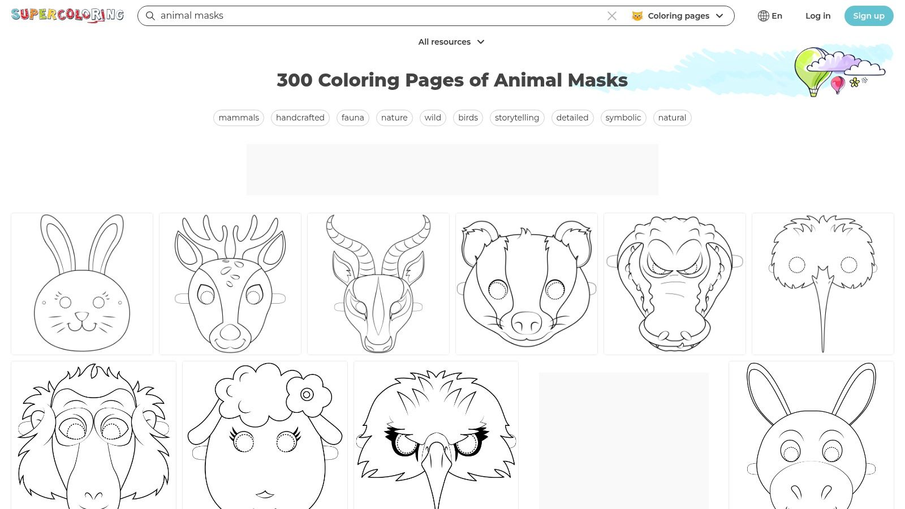Select the En language menu

[777, 16]
